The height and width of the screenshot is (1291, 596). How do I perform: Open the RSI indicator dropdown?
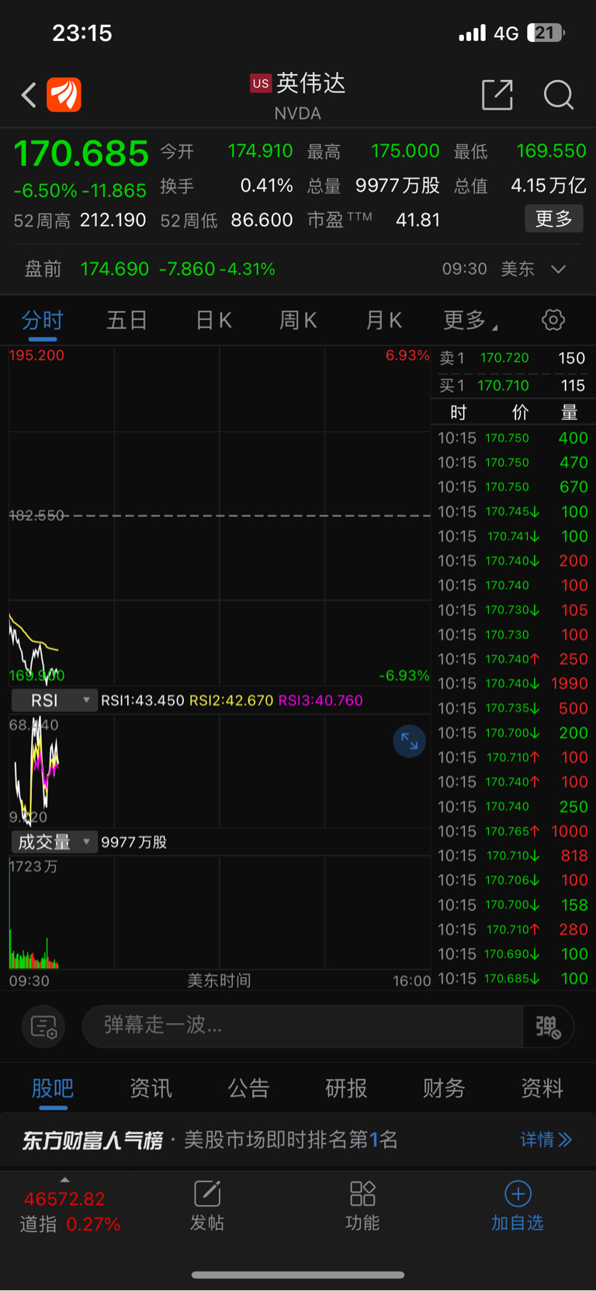point(54,700)
